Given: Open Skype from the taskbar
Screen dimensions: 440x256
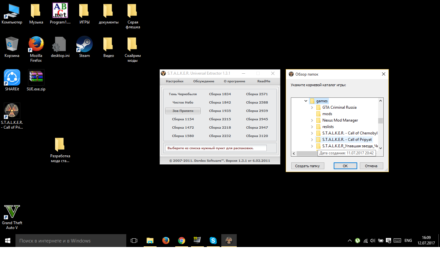Looking at the screenshot, I should coord(213,241).
